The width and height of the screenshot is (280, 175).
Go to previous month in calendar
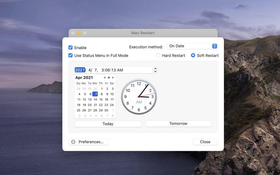point(104,78)
